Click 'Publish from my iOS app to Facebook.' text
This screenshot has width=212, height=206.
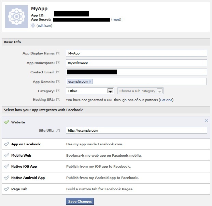[98, 167]
